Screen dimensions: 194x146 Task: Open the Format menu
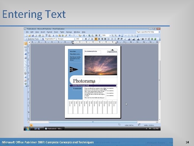point(50,32)
